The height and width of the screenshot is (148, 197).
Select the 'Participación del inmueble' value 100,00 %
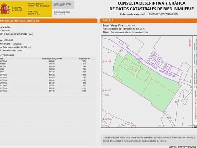(140, 29)
